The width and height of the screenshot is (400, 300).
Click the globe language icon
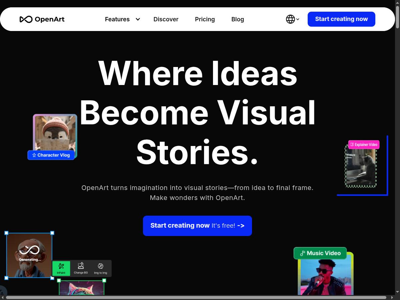coord(290,19)
